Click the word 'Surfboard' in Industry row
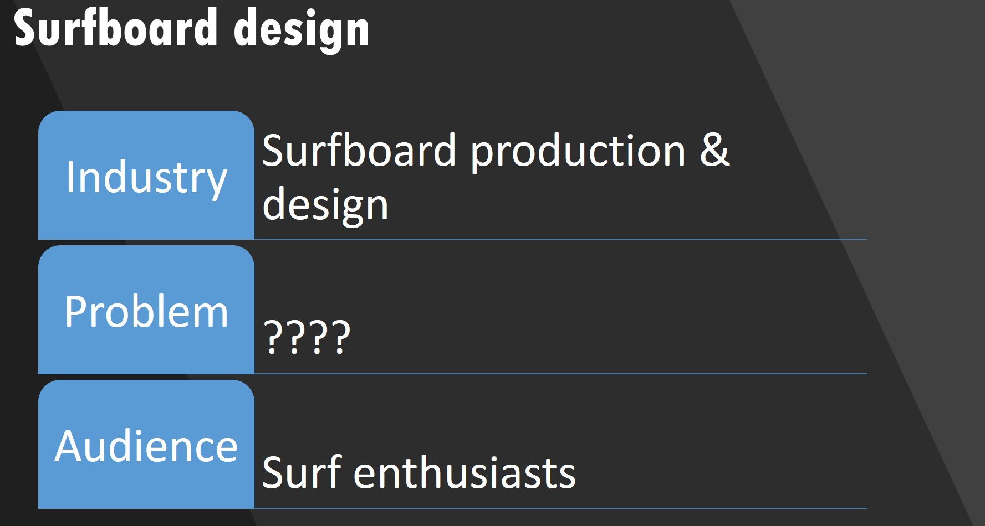 click(359, 151)
